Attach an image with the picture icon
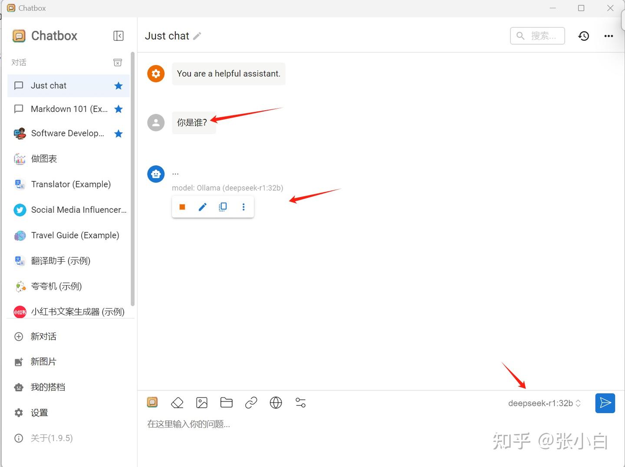 tap(202, 403)
